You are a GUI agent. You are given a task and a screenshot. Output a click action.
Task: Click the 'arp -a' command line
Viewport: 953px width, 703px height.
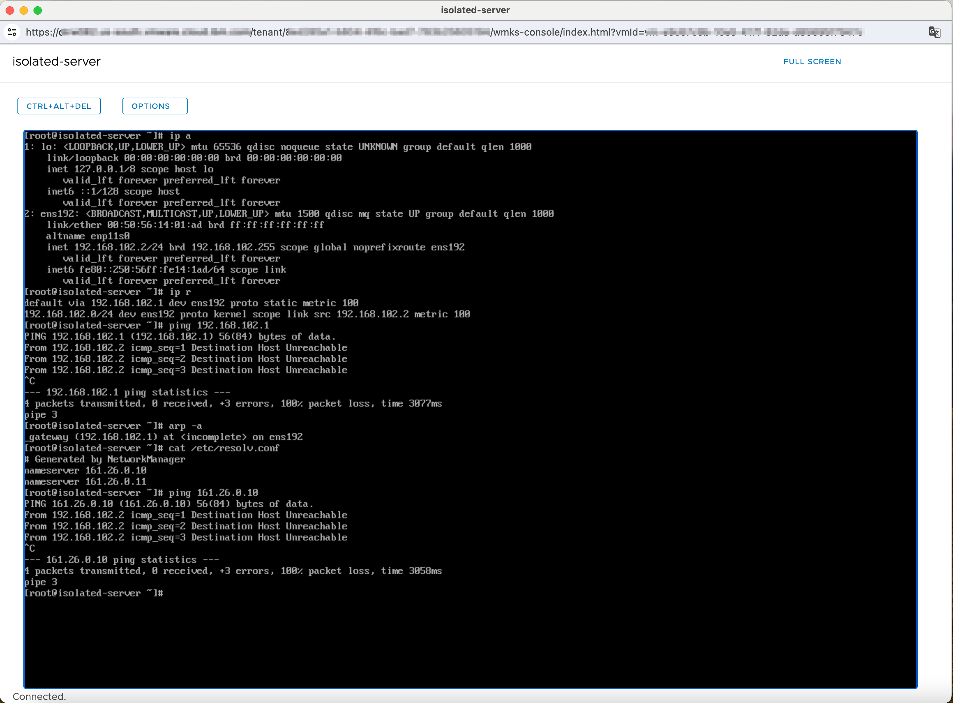click(113, 426)
